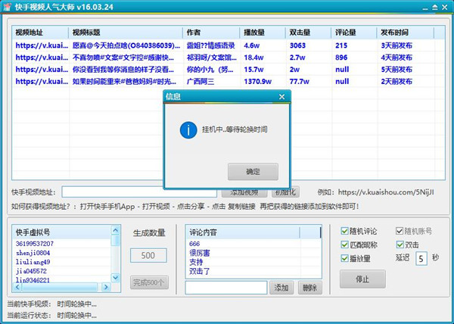Click the 删除 comment button
This screenshot has width=454, height=324.
coord(309,288)
